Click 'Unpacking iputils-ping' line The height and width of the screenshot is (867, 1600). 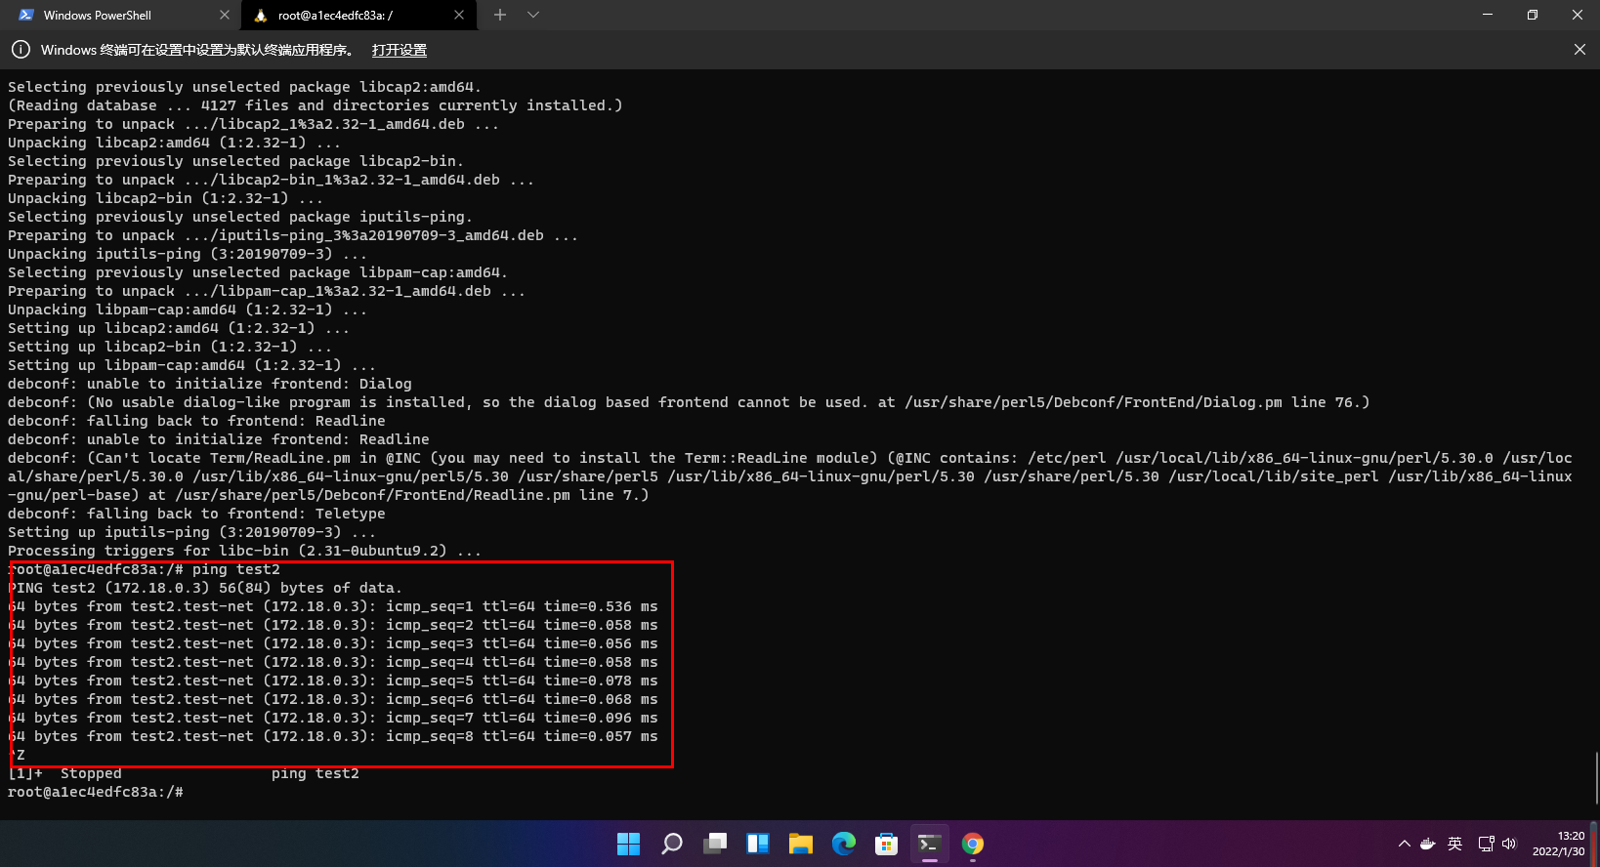[188, 254]
